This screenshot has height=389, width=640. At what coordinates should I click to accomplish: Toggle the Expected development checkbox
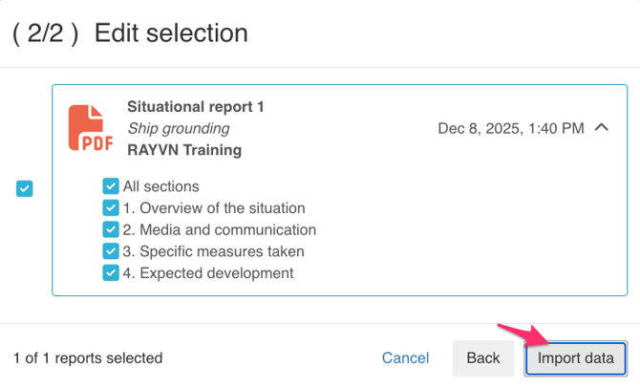click(111, 272)
